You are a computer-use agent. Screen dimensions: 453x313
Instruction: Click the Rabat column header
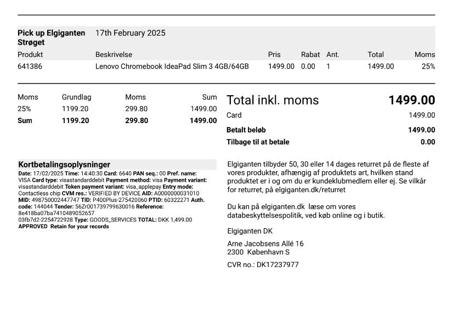[310, 55]
